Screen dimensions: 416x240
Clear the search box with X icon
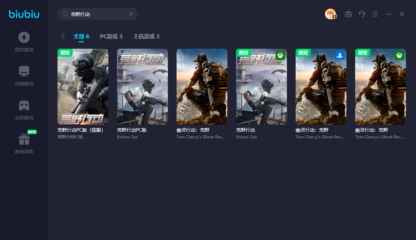click(131, 14)
